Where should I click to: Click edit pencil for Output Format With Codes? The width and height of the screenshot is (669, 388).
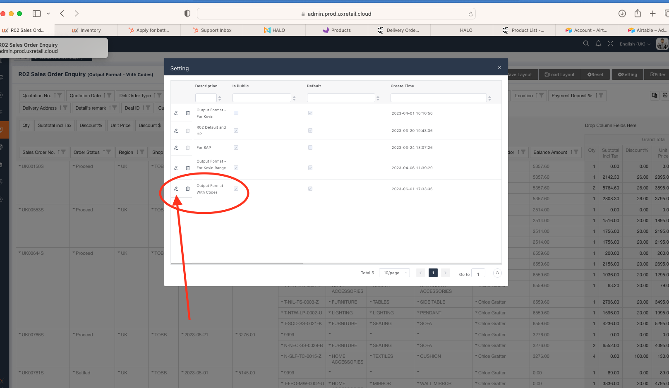pos(176,189)
